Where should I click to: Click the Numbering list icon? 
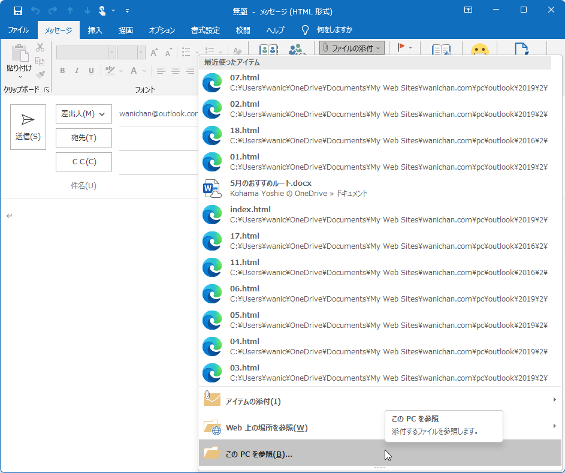210,52
